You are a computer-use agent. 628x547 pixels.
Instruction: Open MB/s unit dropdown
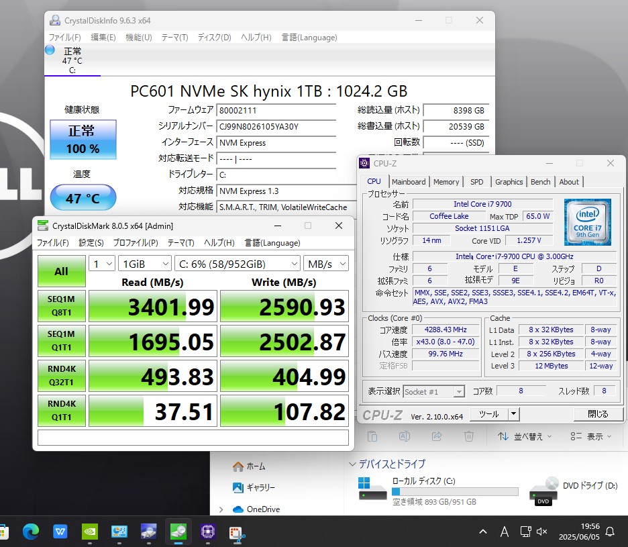coord(325,264)
